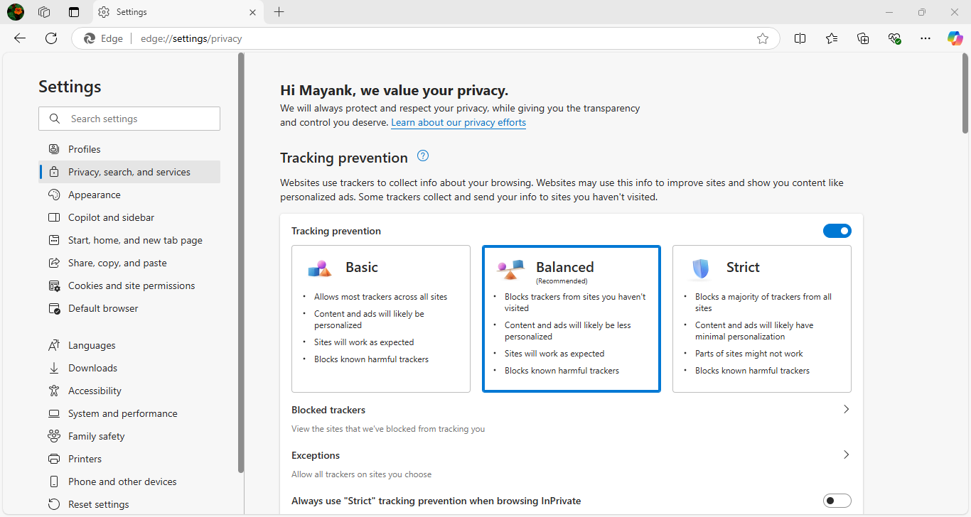The image size is (971, 517).
Task: Enable split screen view
Action: 800,38
